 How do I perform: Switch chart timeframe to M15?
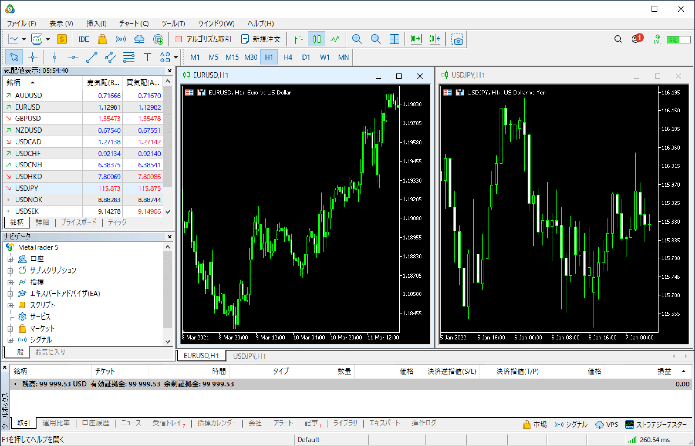coord(232,57)
